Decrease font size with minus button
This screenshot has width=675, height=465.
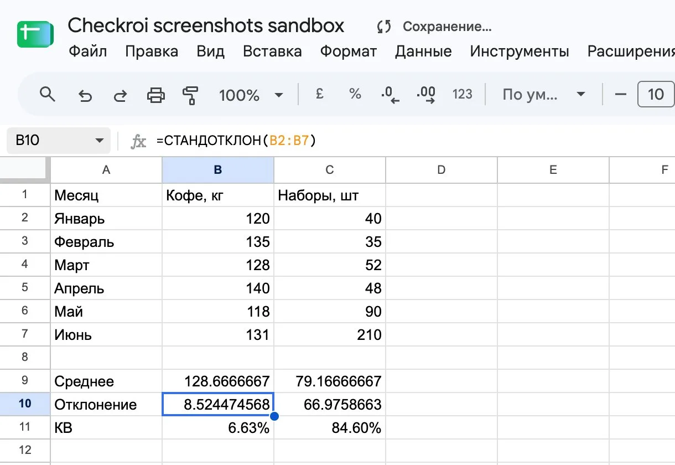(621, 94)
